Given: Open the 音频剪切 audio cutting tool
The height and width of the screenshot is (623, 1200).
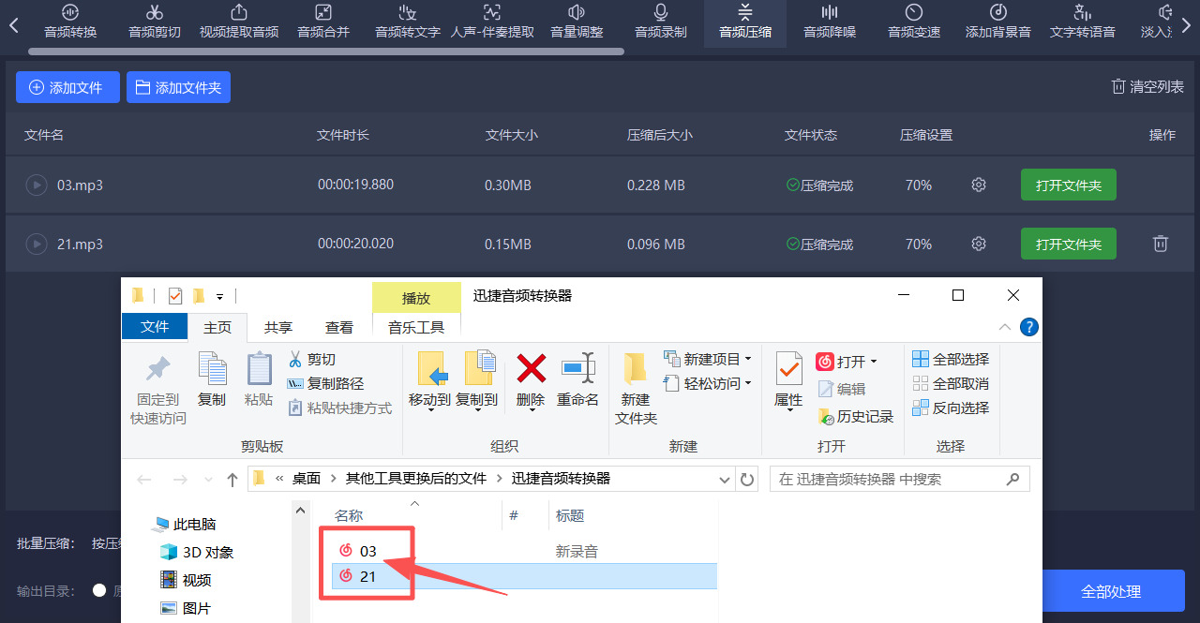Looking at the screenshot, I should point(155,22).
